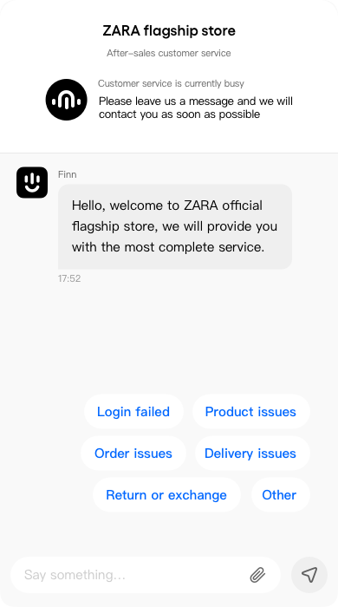Click the 17:52 message timestamp

(69, 278)
